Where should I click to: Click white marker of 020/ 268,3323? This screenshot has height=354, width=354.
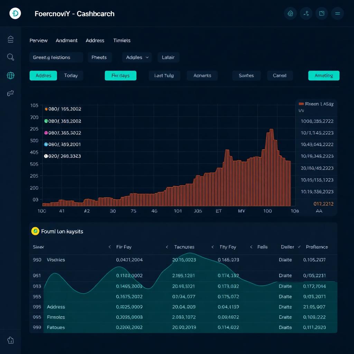(46, 156)
